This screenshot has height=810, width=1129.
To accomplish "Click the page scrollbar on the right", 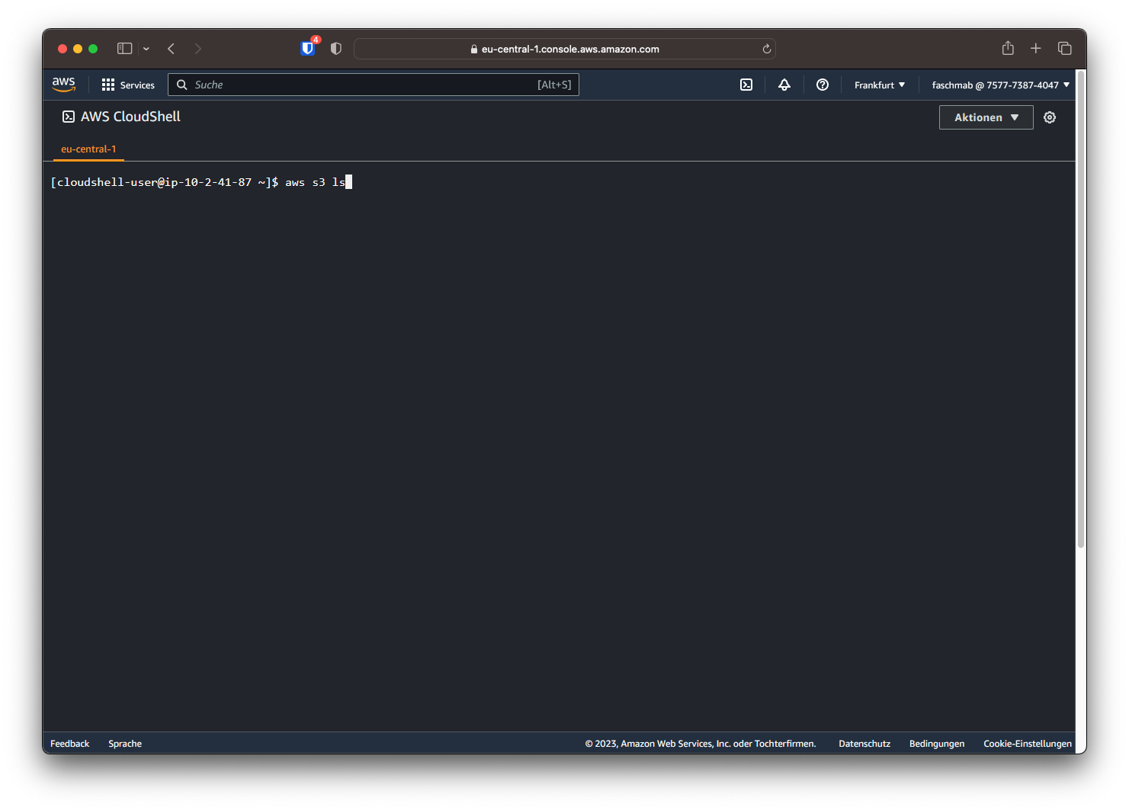I will click(1081, 309).
